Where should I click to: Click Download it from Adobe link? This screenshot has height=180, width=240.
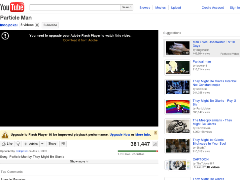(81, 40)
